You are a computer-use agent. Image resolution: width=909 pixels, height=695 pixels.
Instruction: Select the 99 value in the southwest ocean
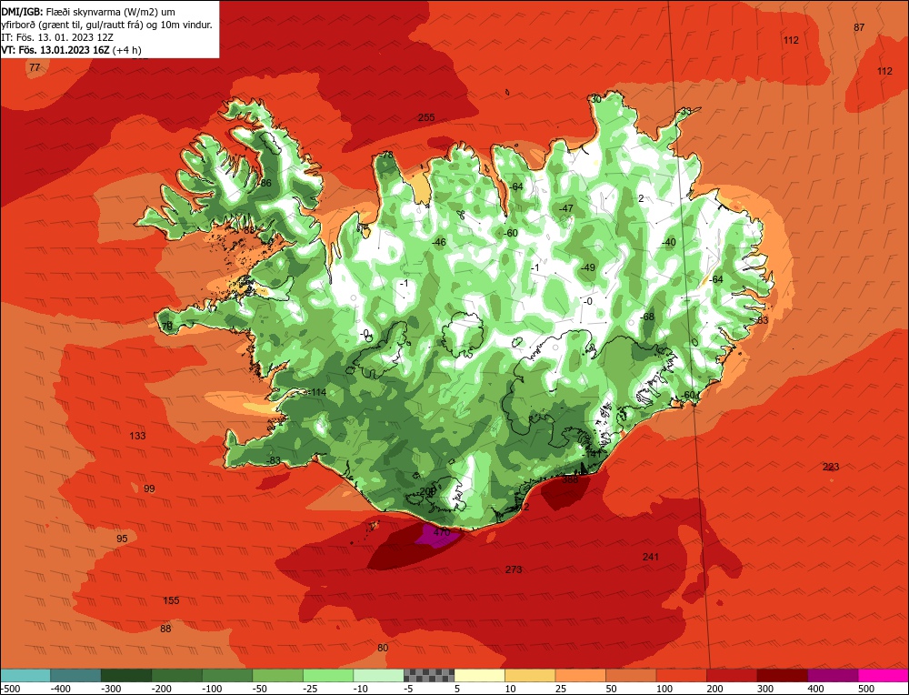pyautogui.click(x=150, y=489)
